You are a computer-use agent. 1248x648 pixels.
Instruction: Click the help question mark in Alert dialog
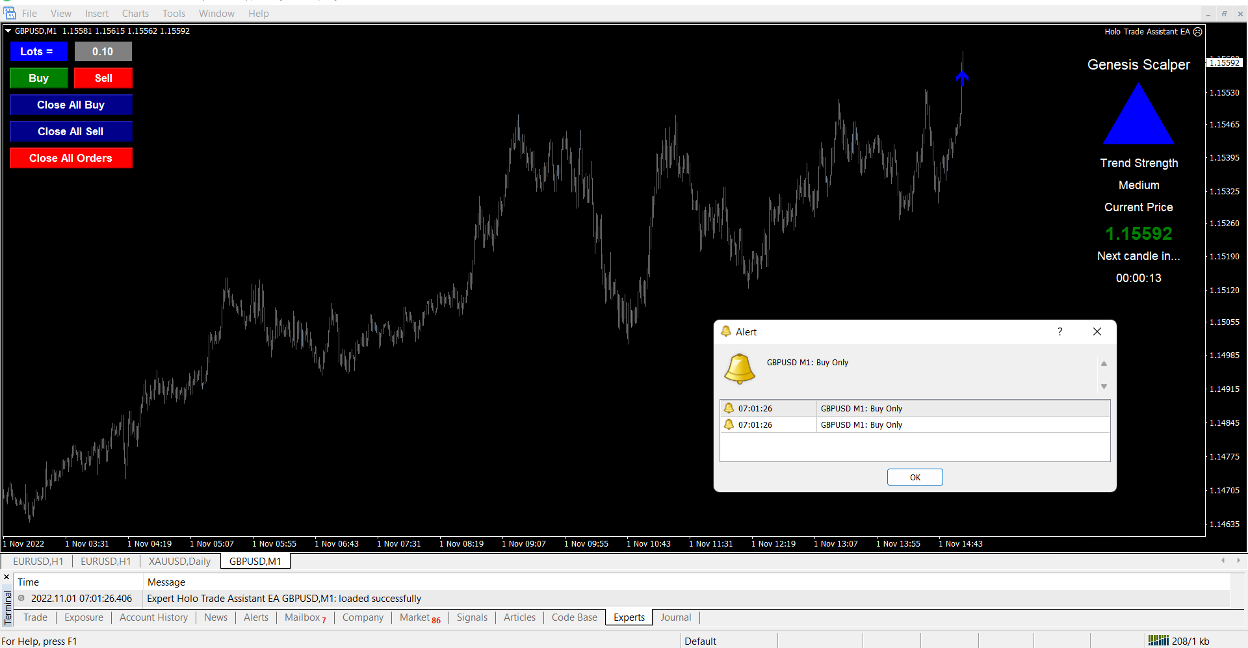point(1060,331)
